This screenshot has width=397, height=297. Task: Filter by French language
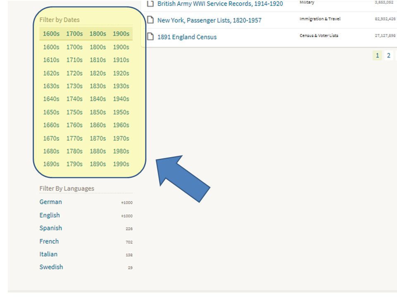tap(49, 241)
